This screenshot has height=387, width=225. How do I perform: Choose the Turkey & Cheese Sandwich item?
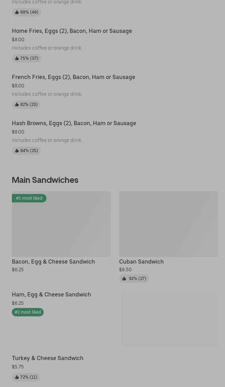(x=48, y=358)
